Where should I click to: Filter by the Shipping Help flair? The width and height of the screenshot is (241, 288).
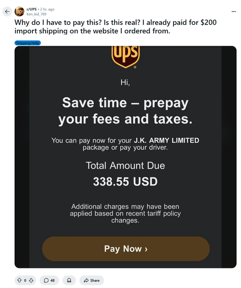(x=28, y=43)
